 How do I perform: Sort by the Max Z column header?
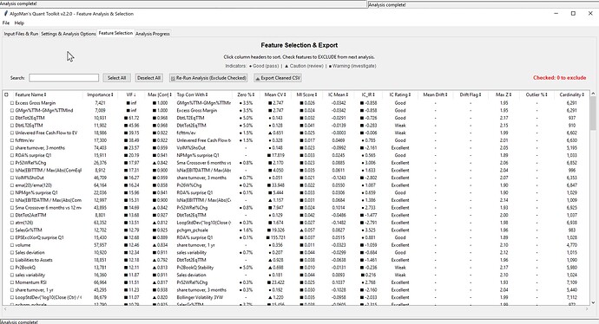(x=504, y=94)
